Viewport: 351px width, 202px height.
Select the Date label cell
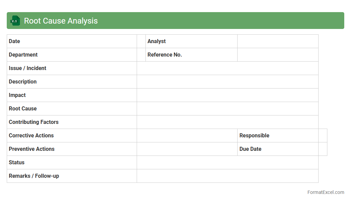point(72,41)
